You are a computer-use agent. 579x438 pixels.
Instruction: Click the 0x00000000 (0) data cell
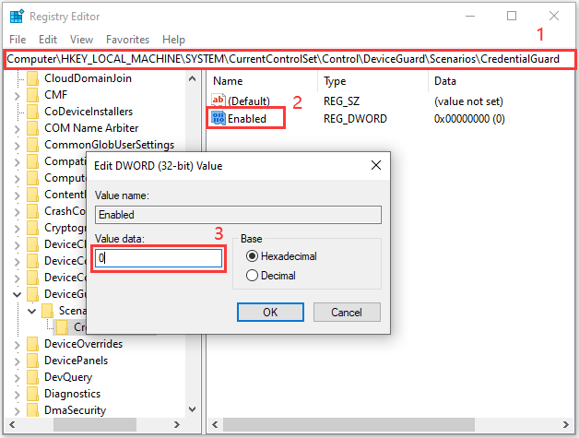(x=469, y=119)
